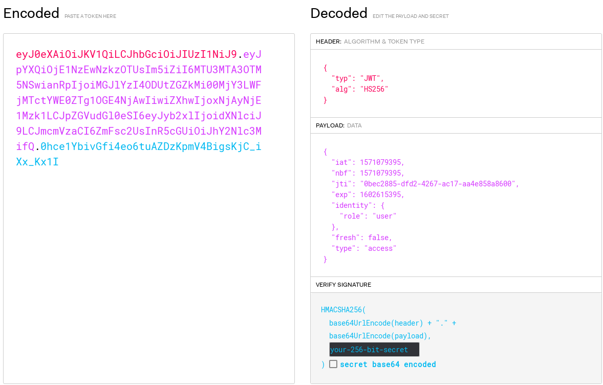Click the "nbf": 1571079395 payload line

(x=368, y=173)
